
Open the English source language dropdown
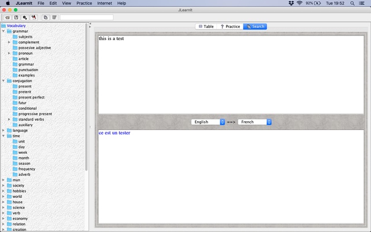coord(208,122)
